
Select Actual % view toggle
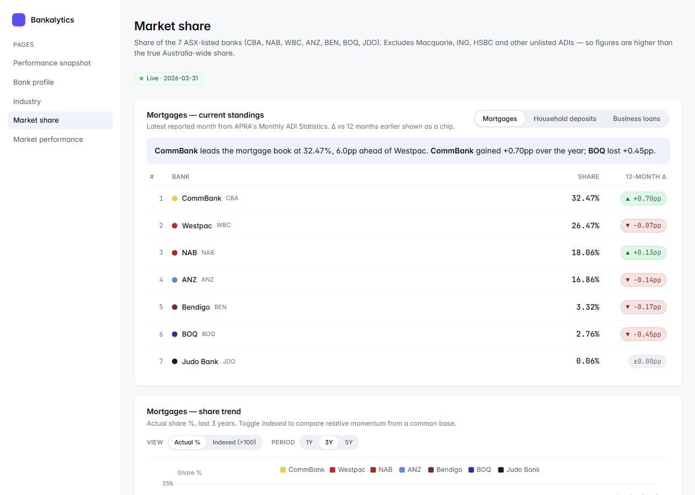point(187,442)
